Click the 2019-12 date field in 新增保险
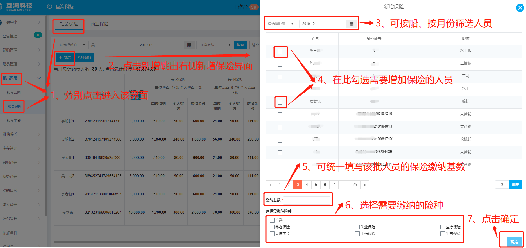Image resolution: width=526 pixels, height=248 pixels. coord(323,24)
